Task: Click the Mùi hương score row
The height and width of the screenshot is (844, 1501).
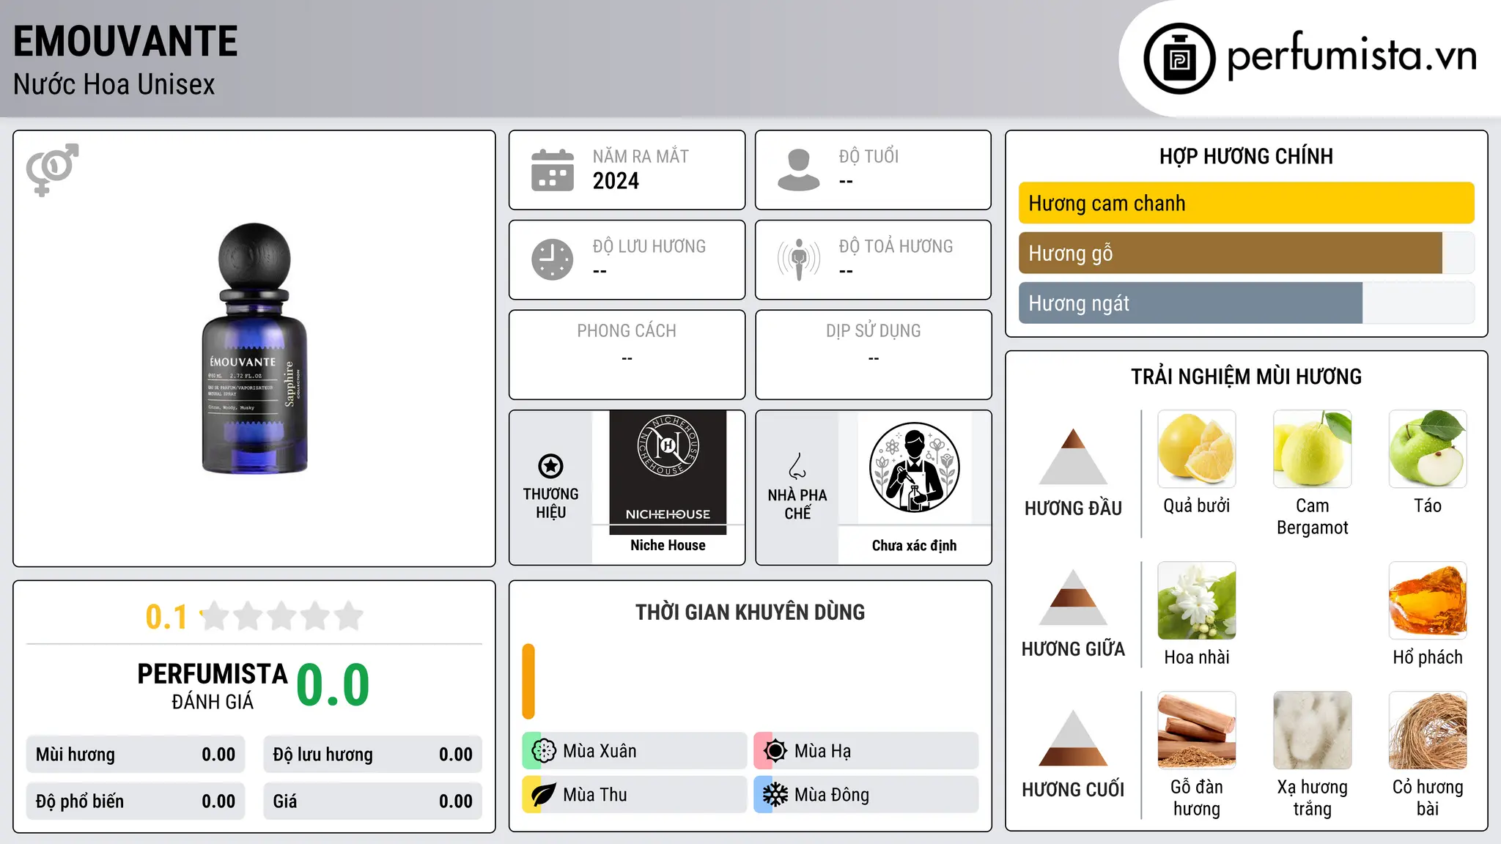Action: click(x=136, y=755)
